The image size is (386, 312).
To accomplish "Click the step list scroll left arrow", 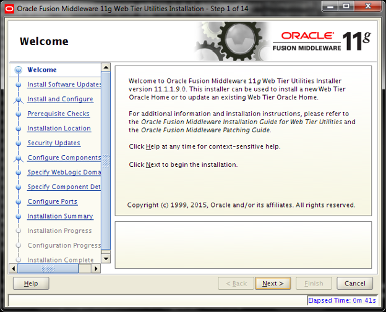I will 13,269.
